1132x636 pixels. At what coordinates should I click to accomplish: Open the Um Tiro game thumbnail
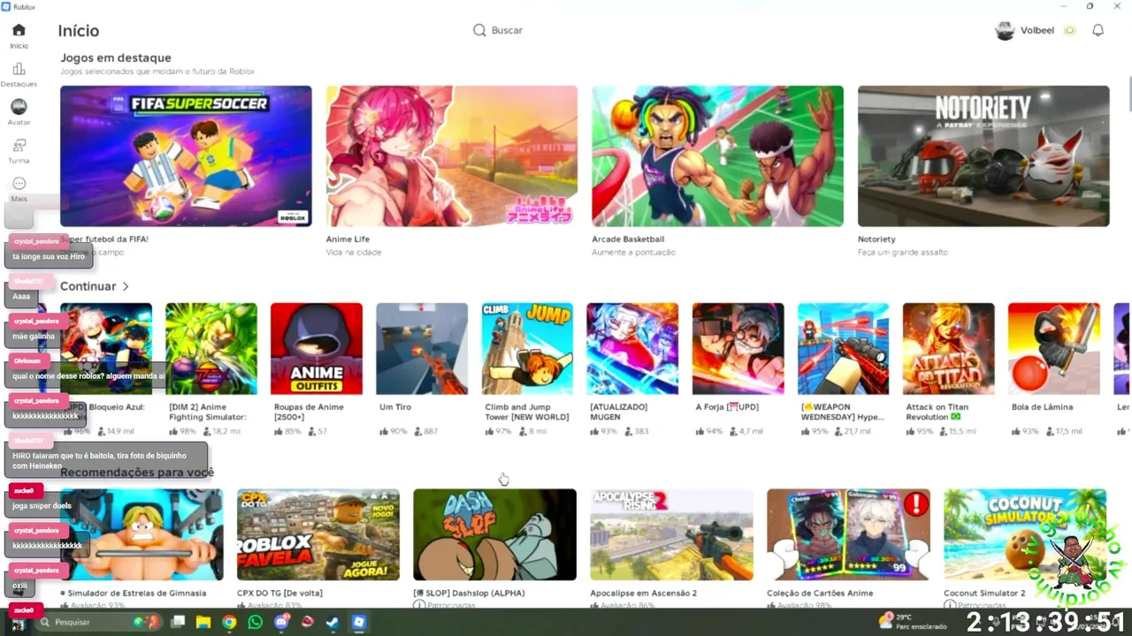[422, 349]
